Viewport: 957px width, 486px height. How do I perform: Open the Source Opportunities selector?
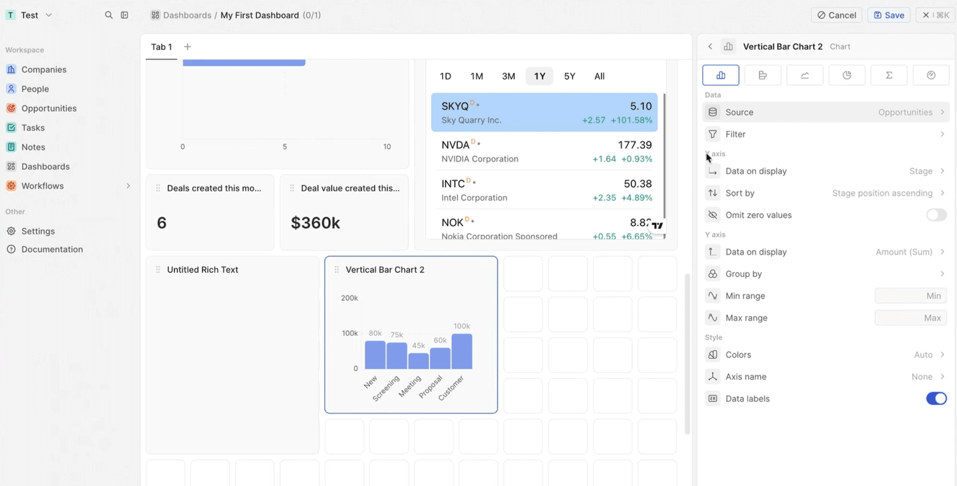[826, 112]
